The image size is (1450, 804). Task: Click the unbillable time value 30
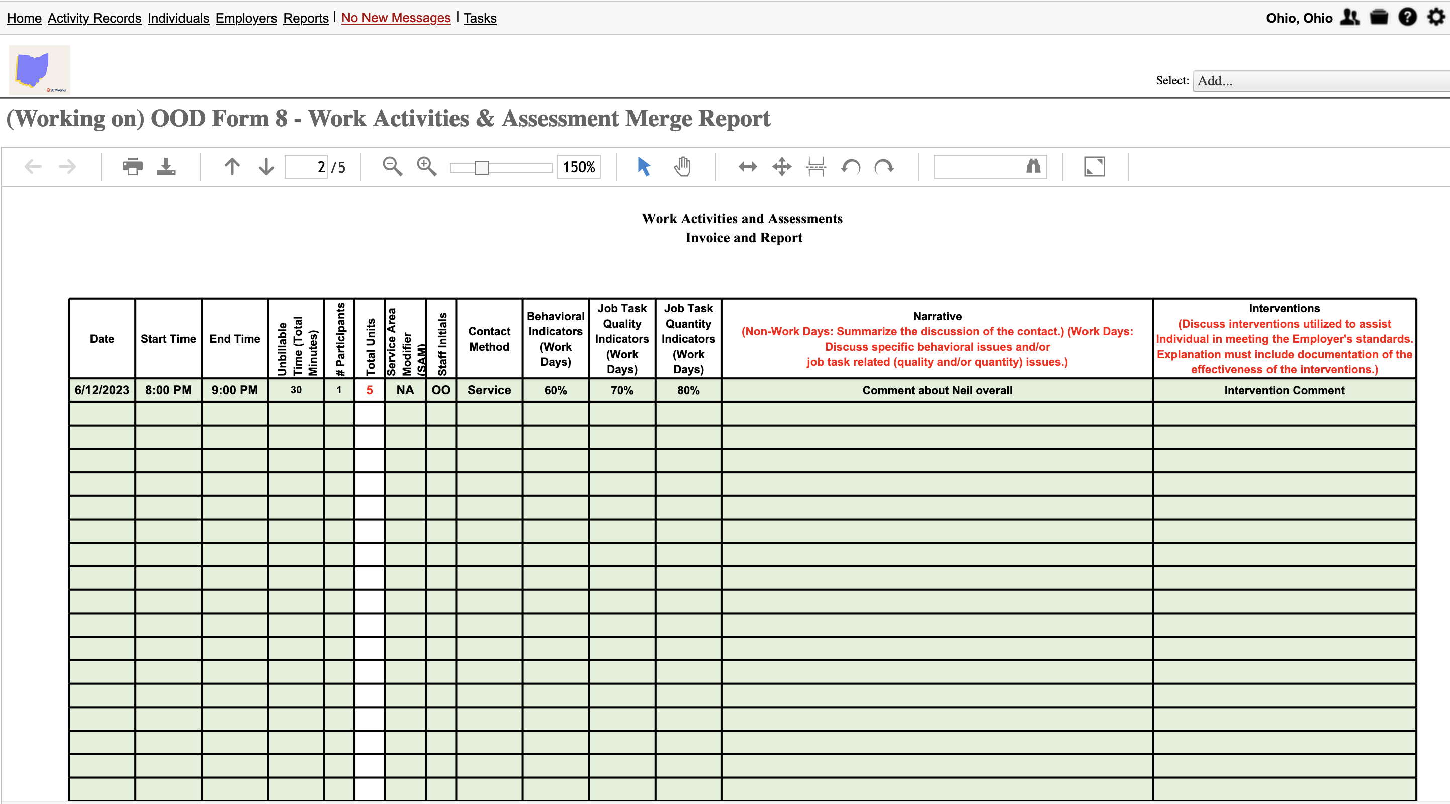296,390
